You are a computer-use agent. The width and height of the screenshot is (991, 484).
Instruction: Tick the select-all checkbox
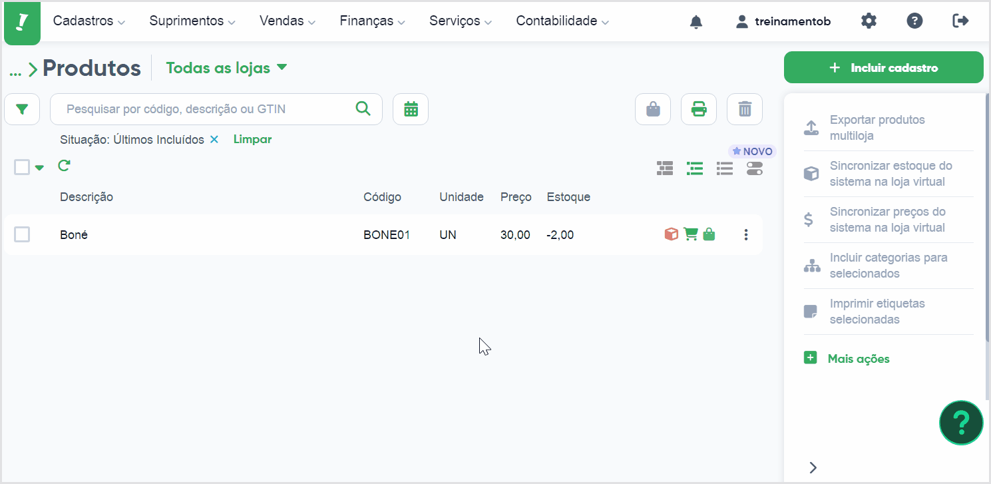pyautogui.click(x=22, y=167)
